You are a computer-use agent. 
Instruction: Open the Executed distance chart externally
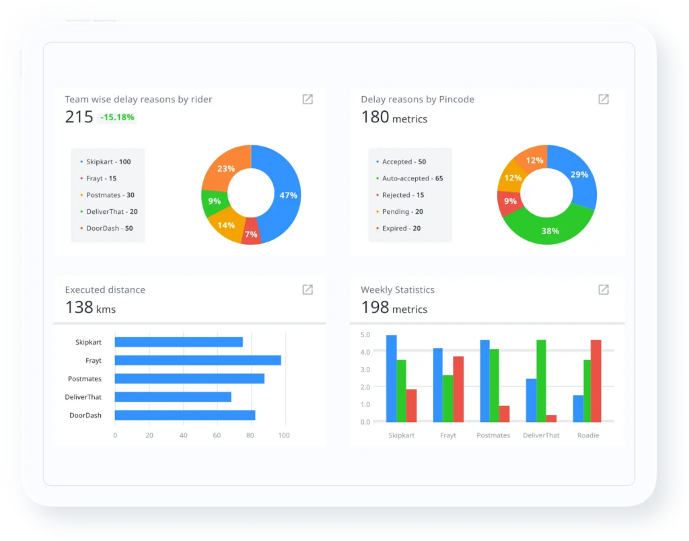[307, 290]
